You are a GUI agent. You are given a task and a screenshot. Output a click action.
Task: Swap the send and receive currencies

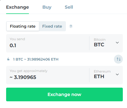click(x=118, y=59)
